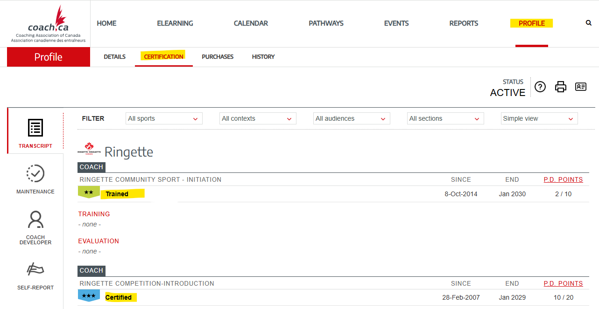Open the ELEARNING menu
Image resolution: width=599 pixels, height=309 pixels.
coord(175,23)
